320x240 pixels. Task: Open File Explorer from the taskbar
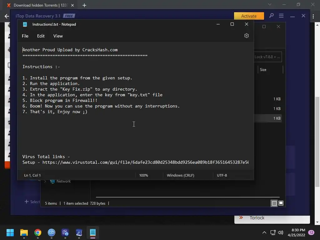click(24, 232)
